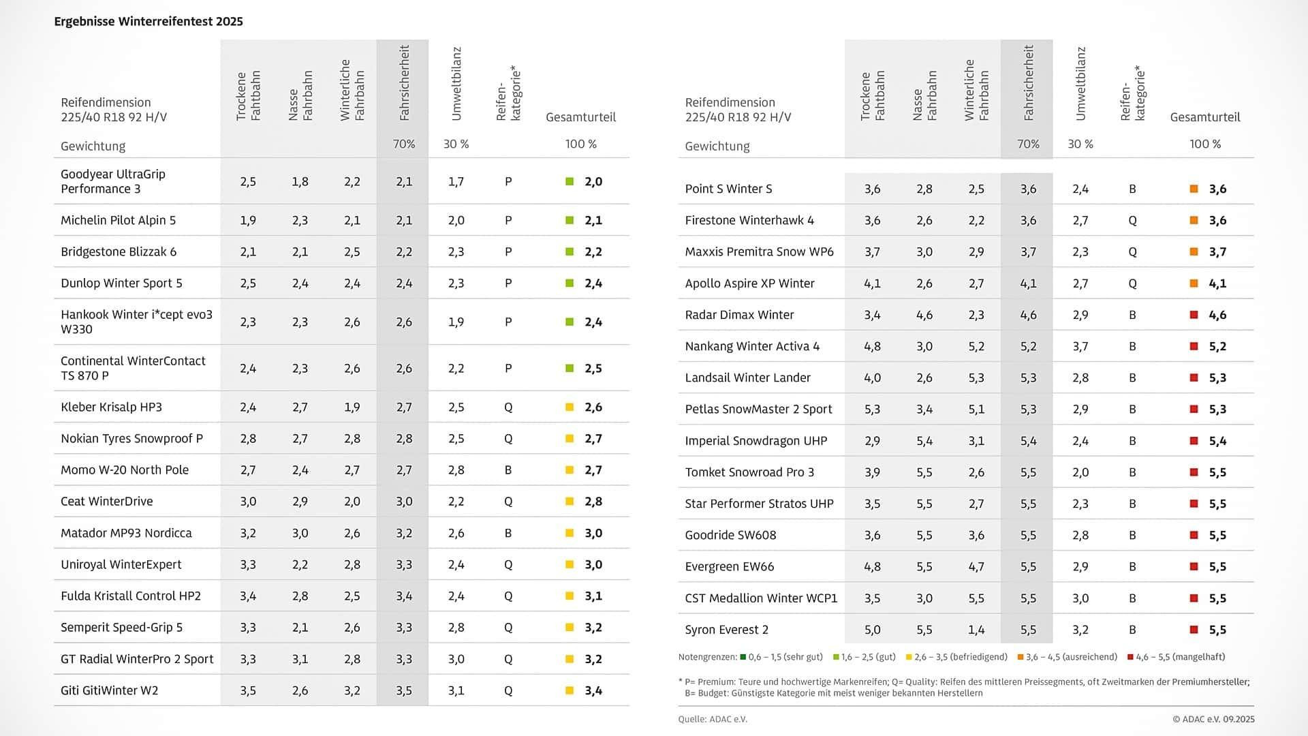
Task: Click the orange rating square for Apollo Aspire XP Winter
Action: pyautogui.click(x=1194, y=283)
